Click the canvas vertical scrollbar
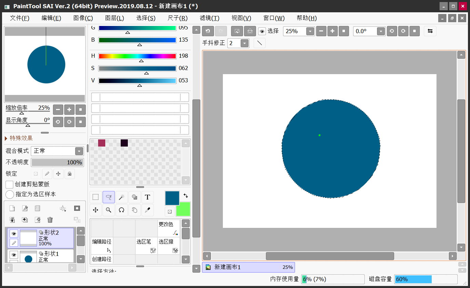 pyautogui.click(x=461, y=151)
